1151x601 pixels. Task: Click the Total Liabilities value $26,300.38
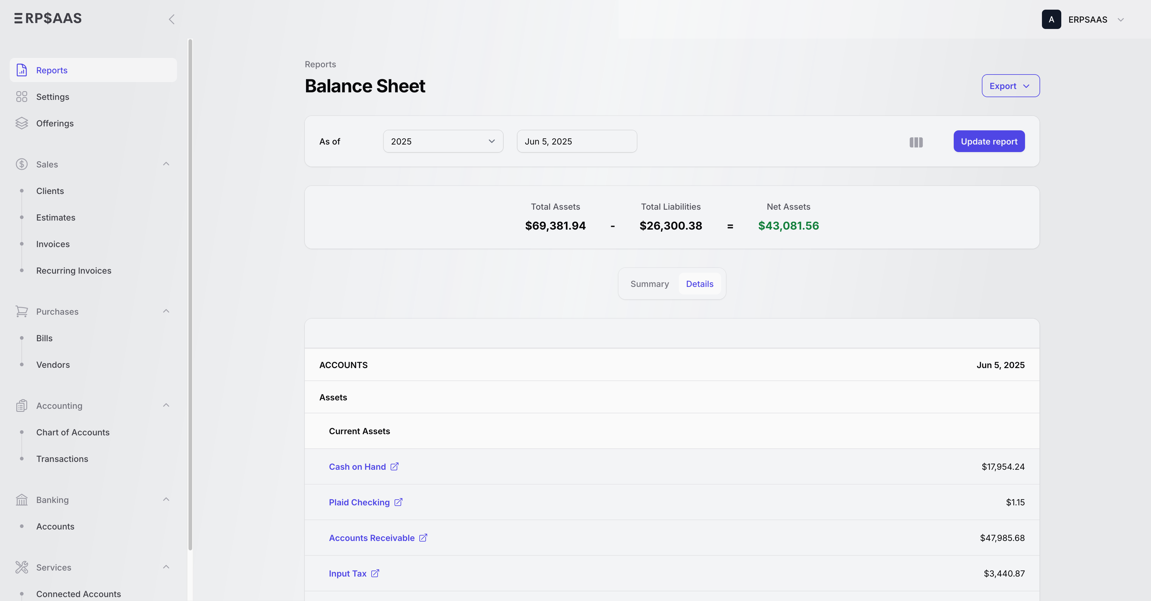pos(671,226)
